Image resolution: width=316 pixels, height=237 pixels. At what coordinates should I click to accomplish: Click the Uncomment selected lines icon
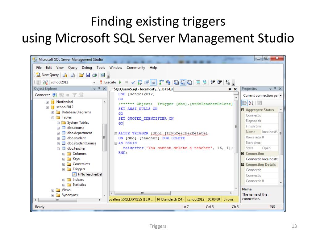coord(205,82)
